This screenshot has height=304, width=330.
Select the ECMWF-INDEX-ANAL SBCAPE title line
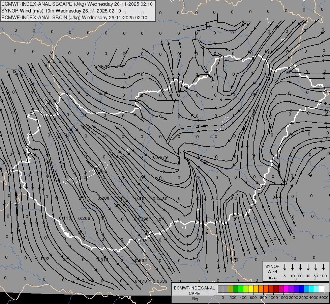[x=77, y=4]
